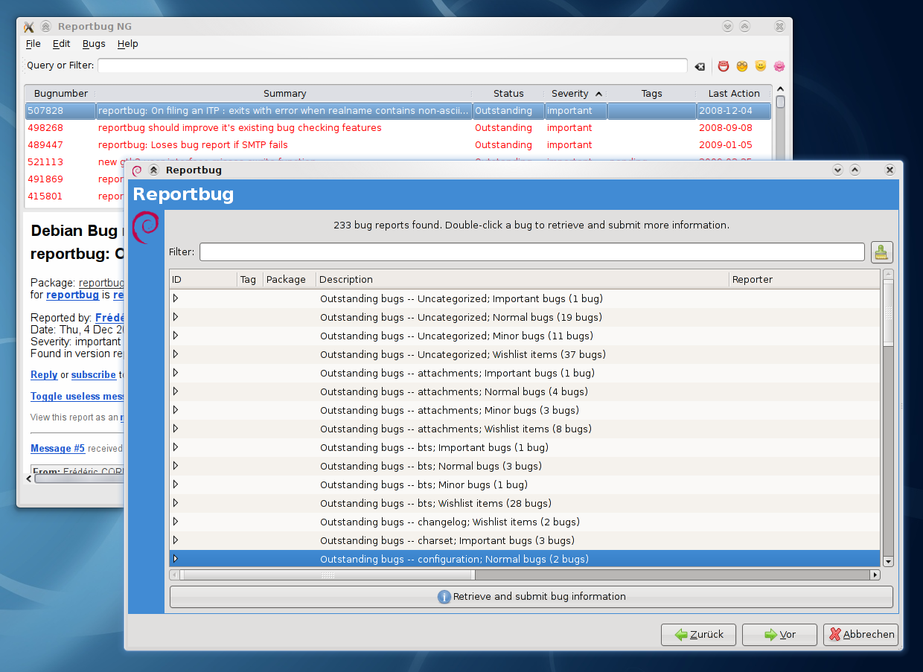Click the Debian swirl logo in Reportbug sidebar
This screenshot has width=923, height=672.
144,228
